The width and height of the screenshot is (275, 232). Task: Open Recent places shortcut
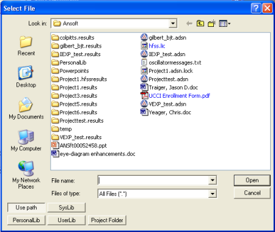pyautogui.click(x=26, y=46)
